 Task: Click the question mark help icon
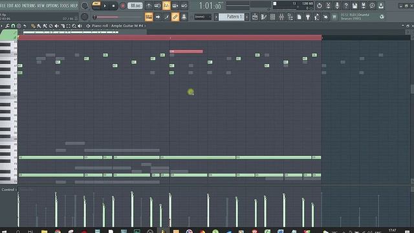coord(346,6)
